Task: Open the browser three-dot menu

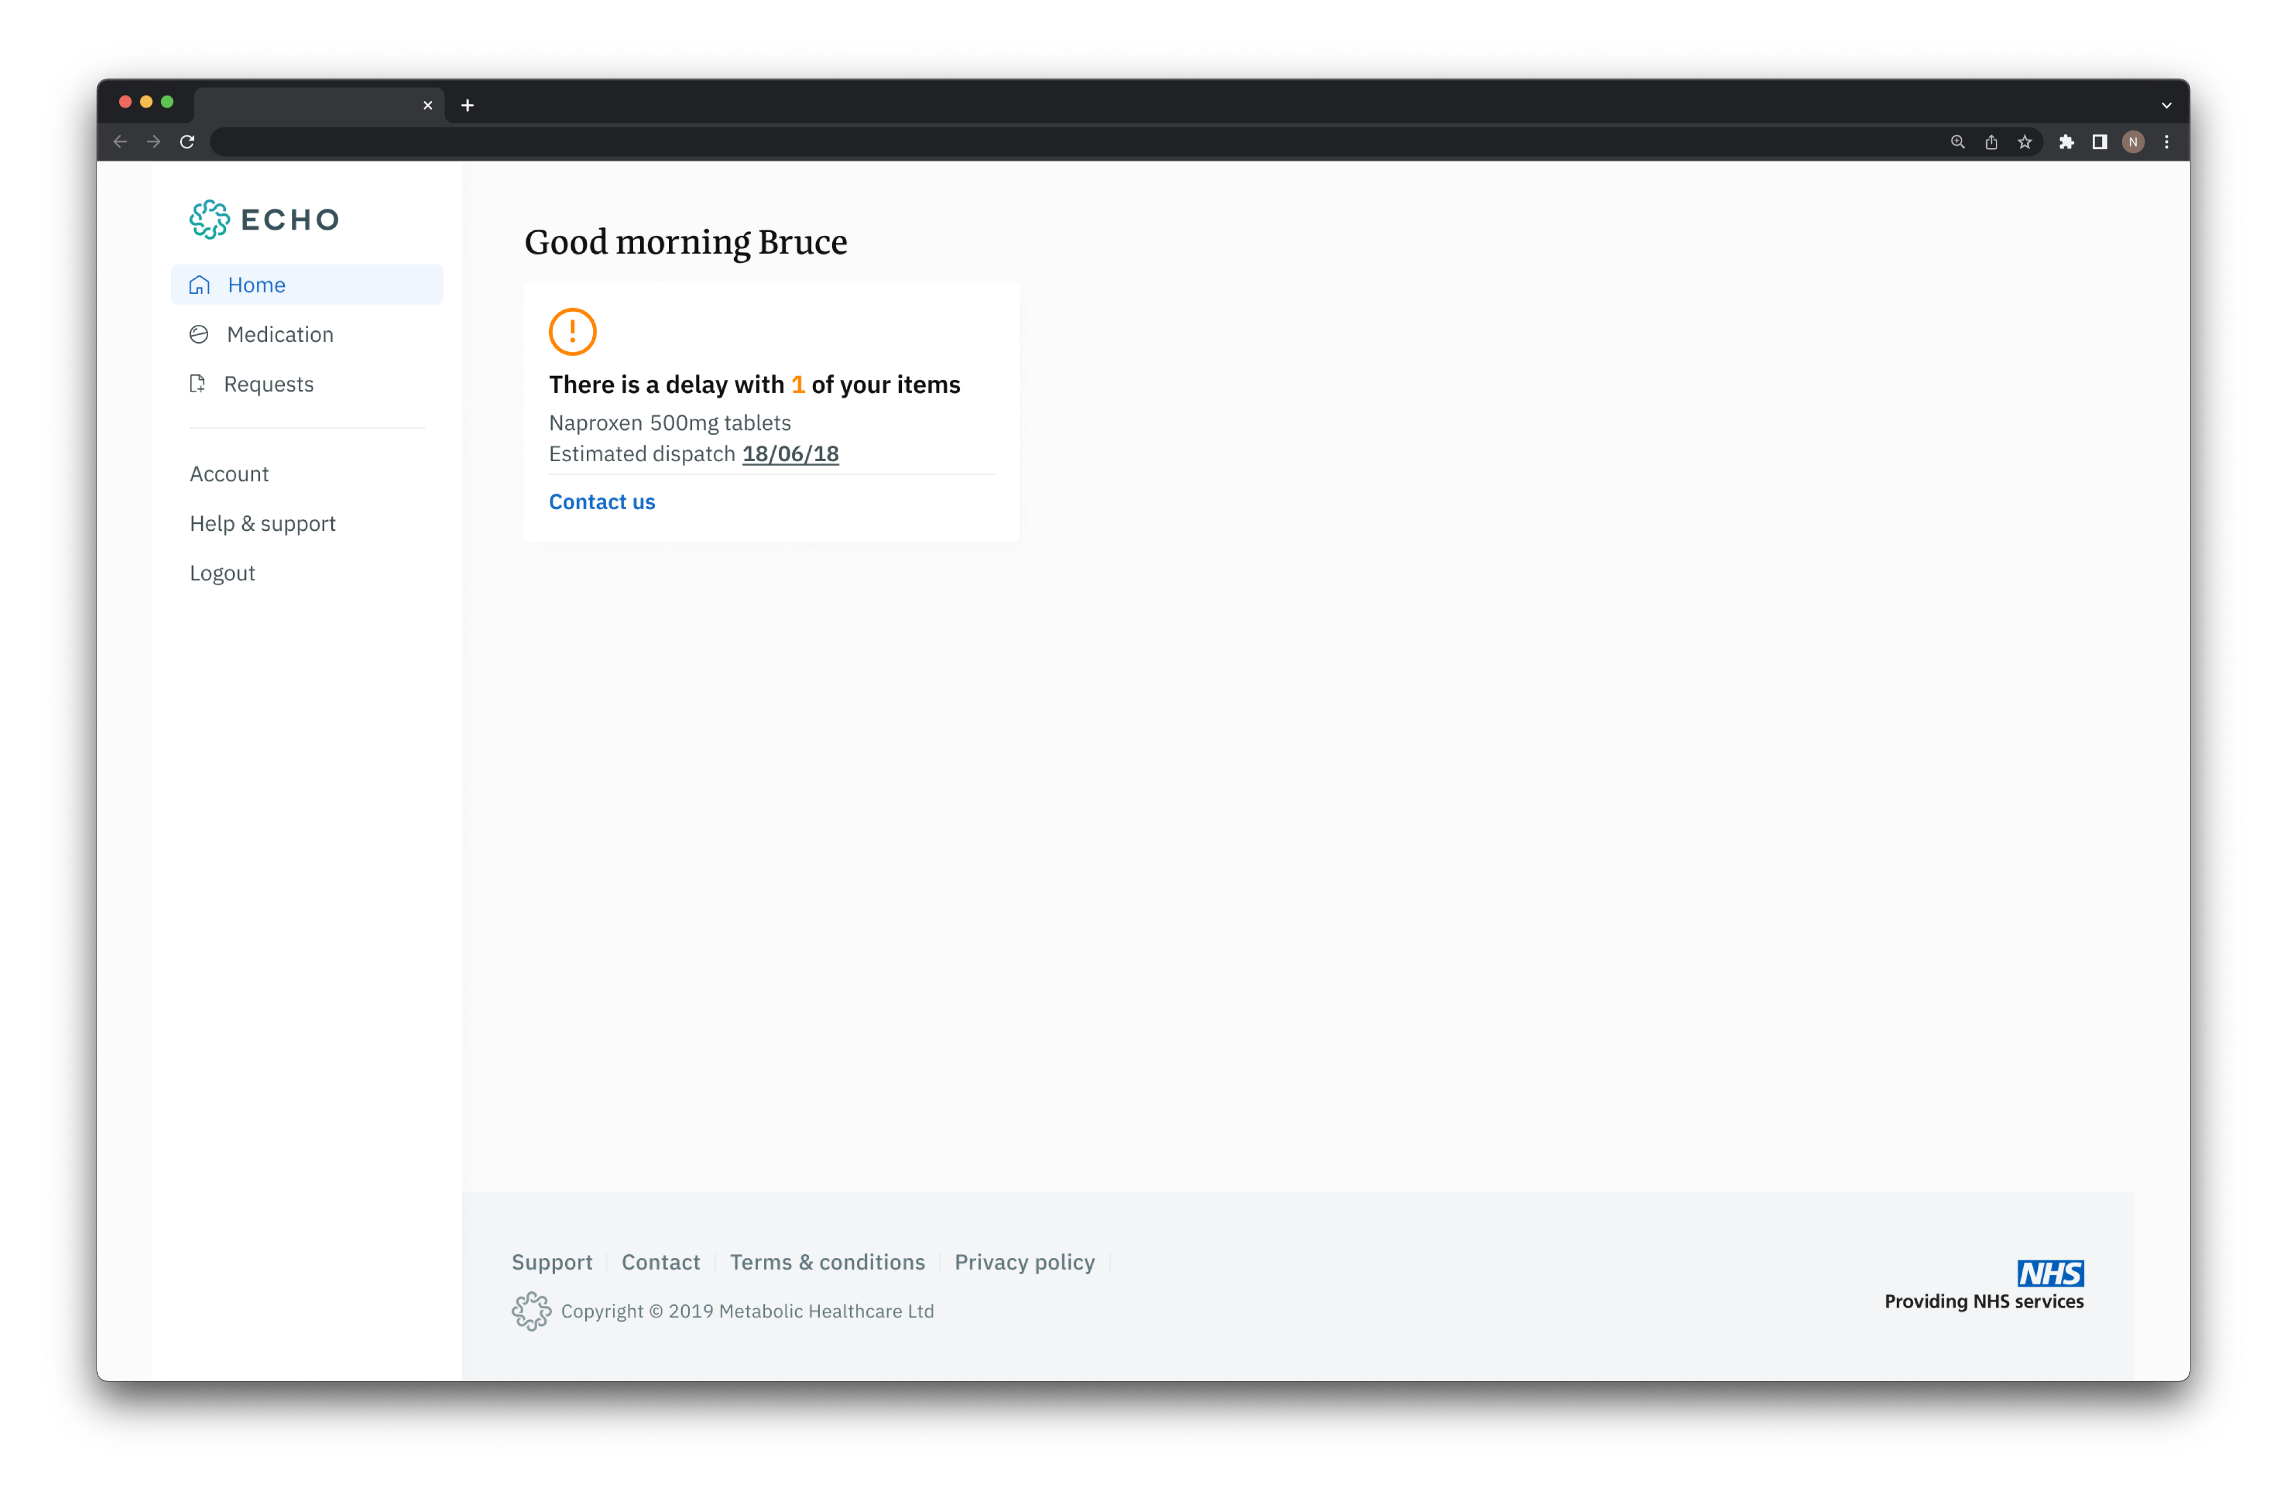Action: point(2167,142)
